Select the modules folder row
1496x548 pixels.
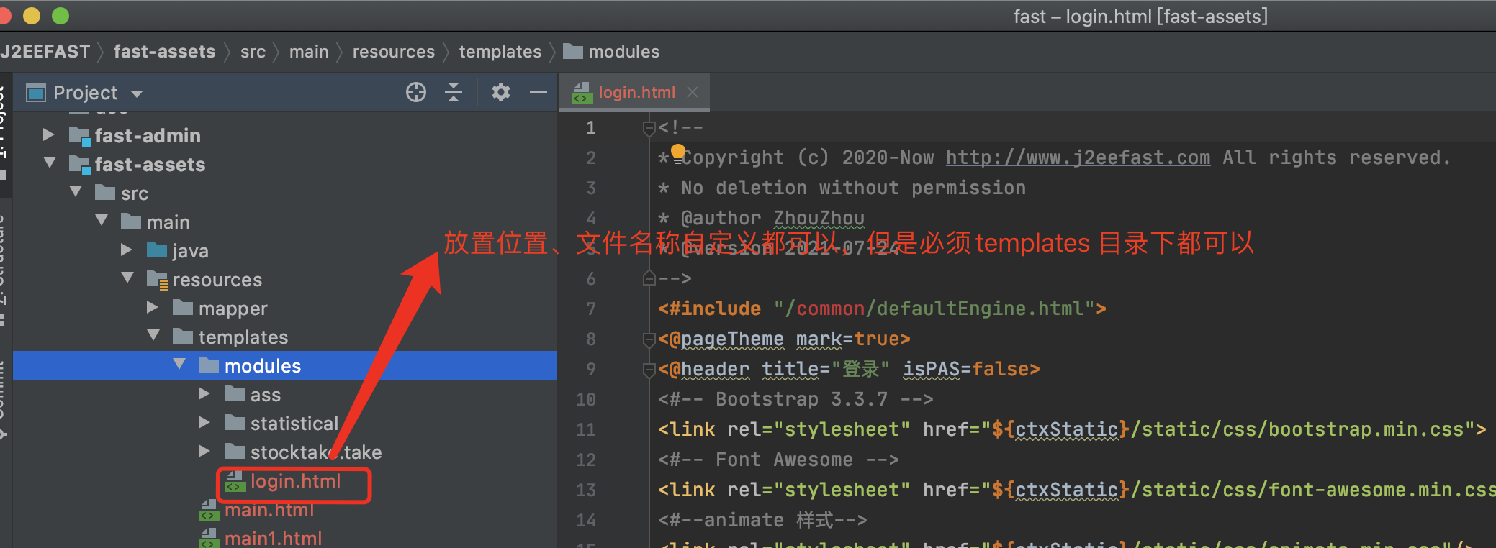tap(285, 365)
